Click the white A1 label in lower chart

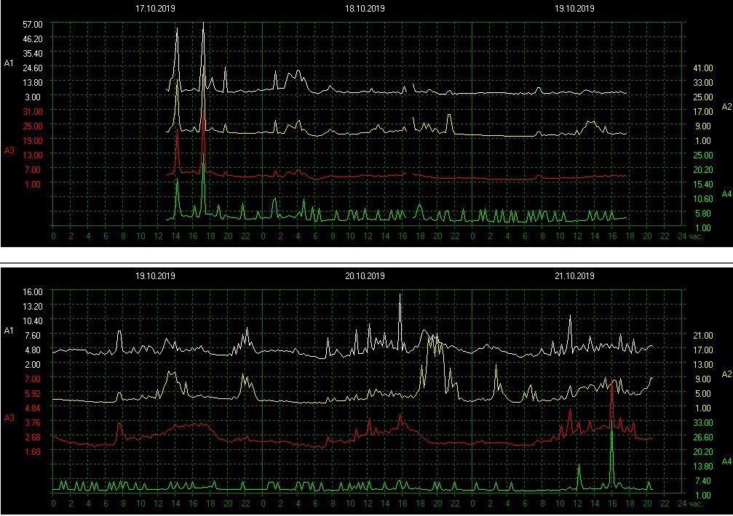tap(9, 331)
